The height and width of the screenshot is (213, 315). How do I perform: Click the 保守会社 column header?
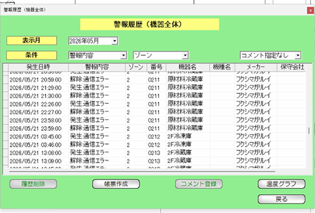(x=291, y=67)
